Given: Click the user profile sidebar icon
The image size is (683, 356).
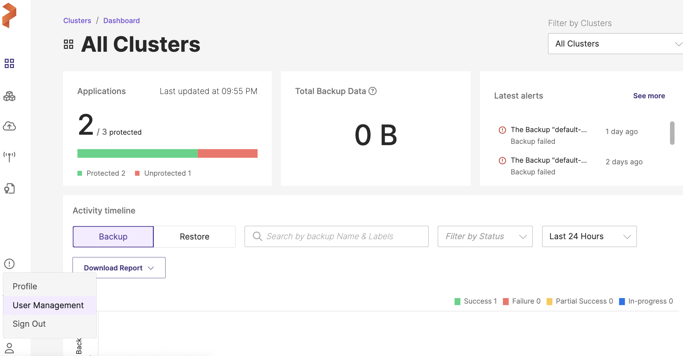Looking at the screenshot, I should click(x=9, y=348).
